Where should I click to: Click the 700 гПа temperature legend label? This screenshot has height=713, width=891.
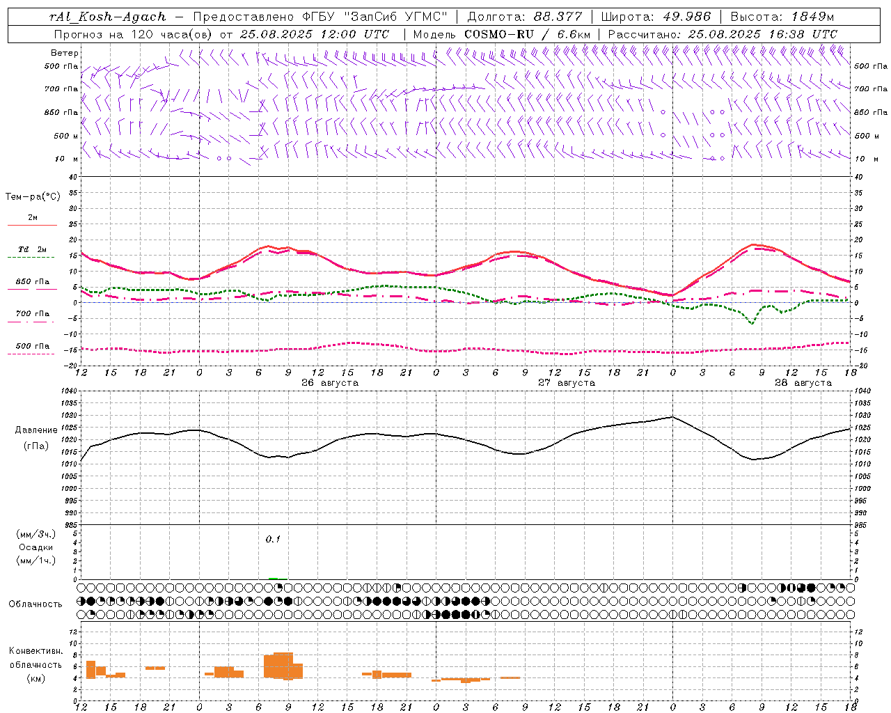(33, 314)
